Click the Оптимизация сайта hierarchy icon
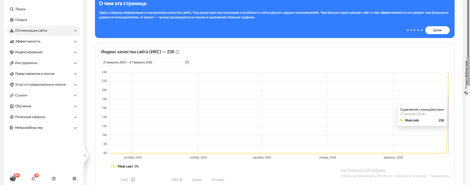Screen dimensions: 470x185 [11, 31]
